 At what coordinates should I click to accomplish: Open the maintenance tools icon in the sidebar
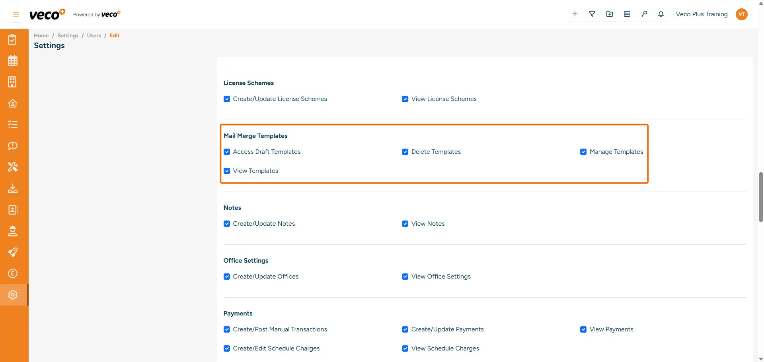13,167
